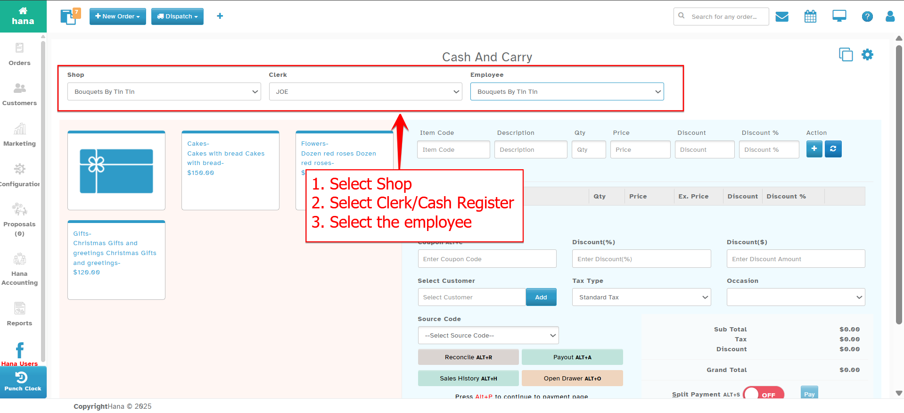Image resolution: width=904 pixels, height=413 pixels.
Task: Open the Marketing sidebar section
Action: pyautogui.click(x=19, y=135)
